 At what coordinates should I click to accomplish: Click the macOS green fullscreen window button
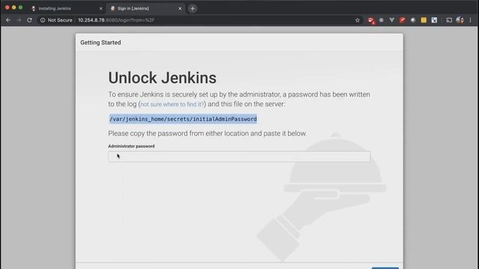point(20,7)
